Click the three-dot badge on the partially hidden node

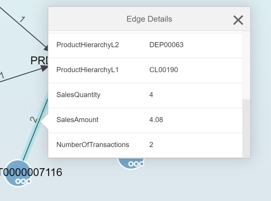(x=136, y=164)
